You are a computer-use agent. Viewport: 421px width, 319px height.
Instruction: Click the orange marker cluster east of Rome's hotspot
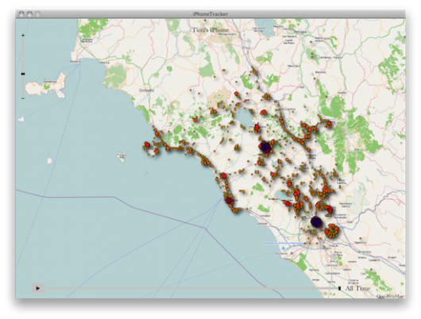(x=332, y=231)
